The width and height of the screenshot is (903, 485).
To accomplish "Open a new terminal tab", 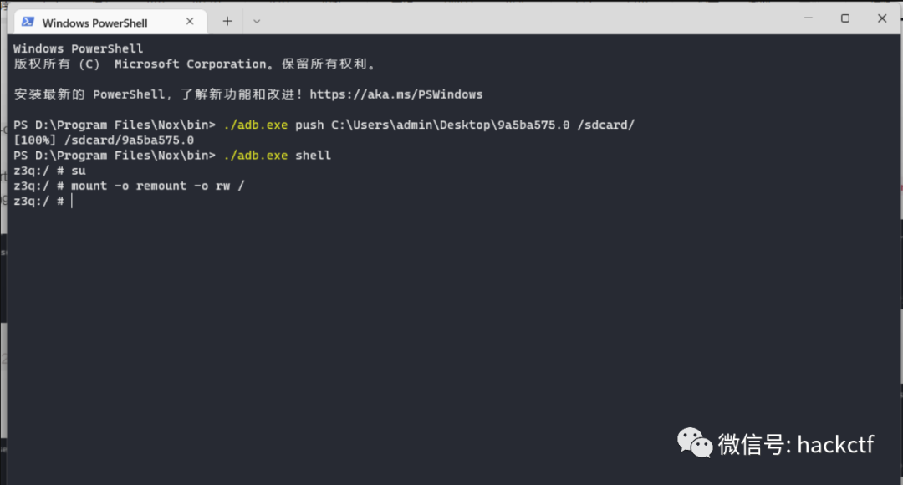I will tap(227, 21).
